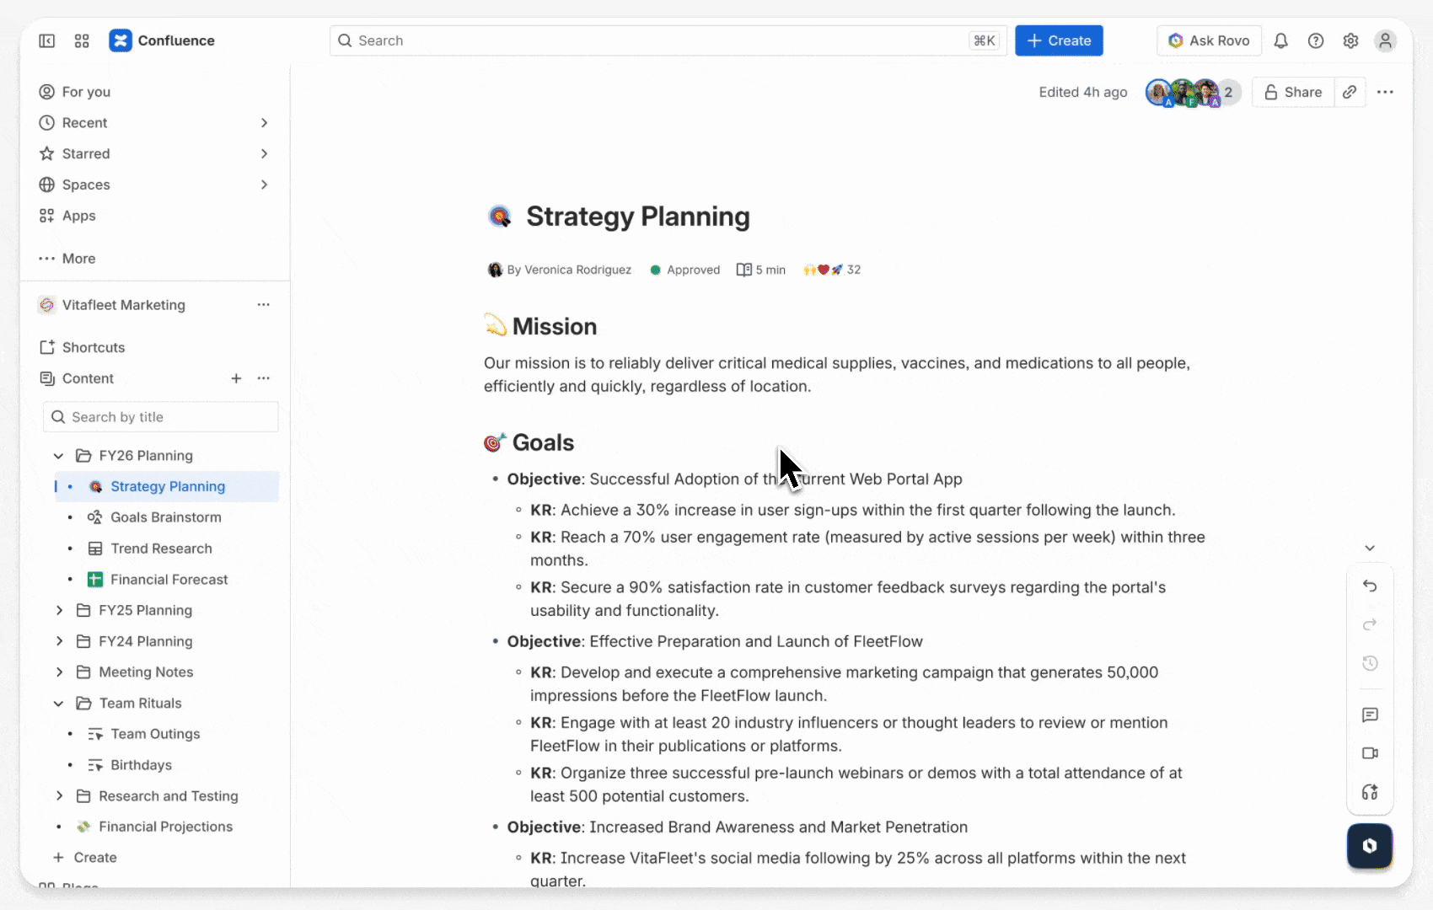Open the Financial Forecast page
Screen dimensions: 1433x910
click(169, 580)
